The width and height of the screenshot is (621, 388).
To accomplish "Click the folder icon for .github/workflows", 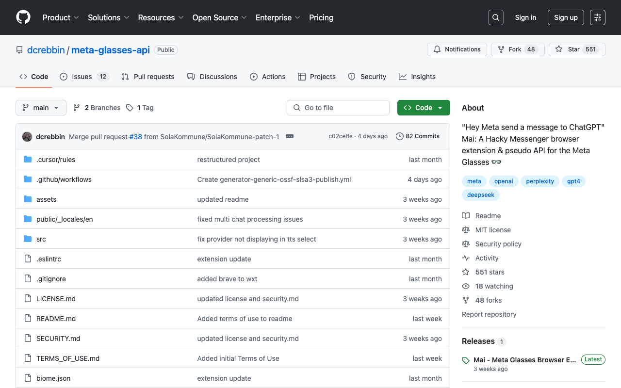I will point(28,179).
